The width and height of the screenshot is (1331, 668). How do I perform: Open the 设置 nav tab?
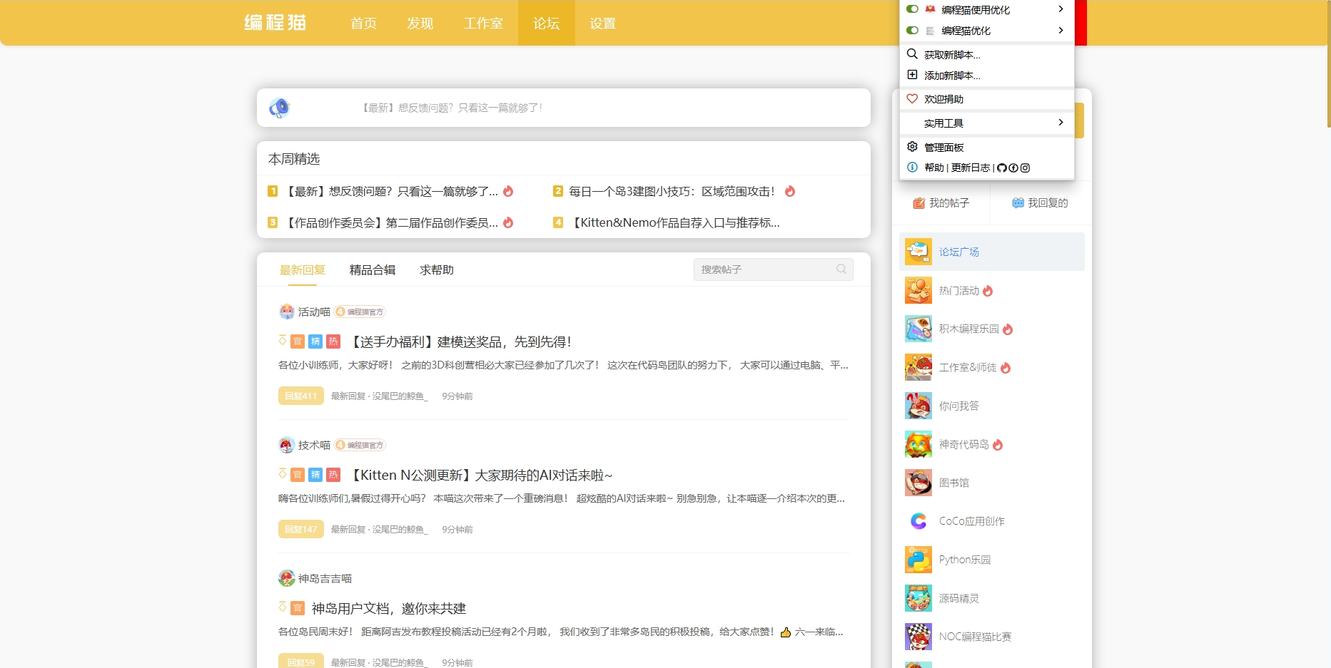coord(603,24)
